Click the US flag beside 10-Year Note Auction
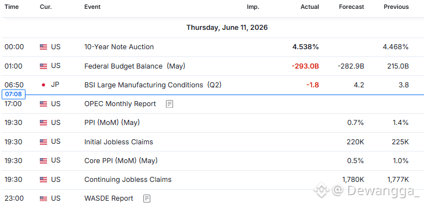The width and height of the screenshot is (424, 204). point(43,47)
